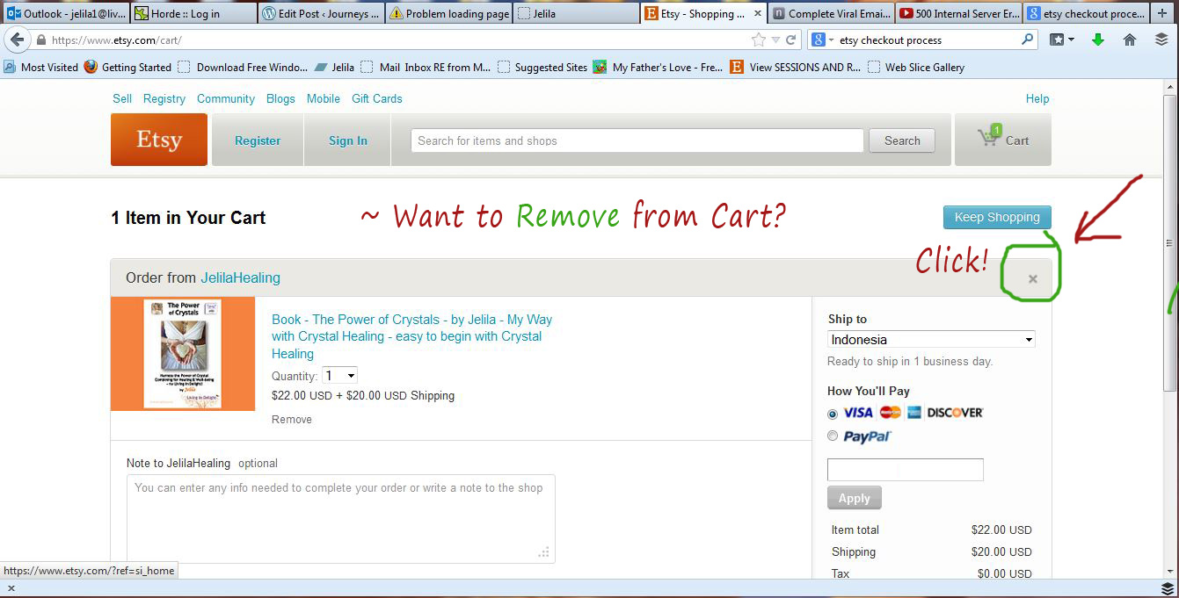This screenshot has width=1179, height=598.
Task: Click the browser back arrow button
Action: (x=18, y=40)
